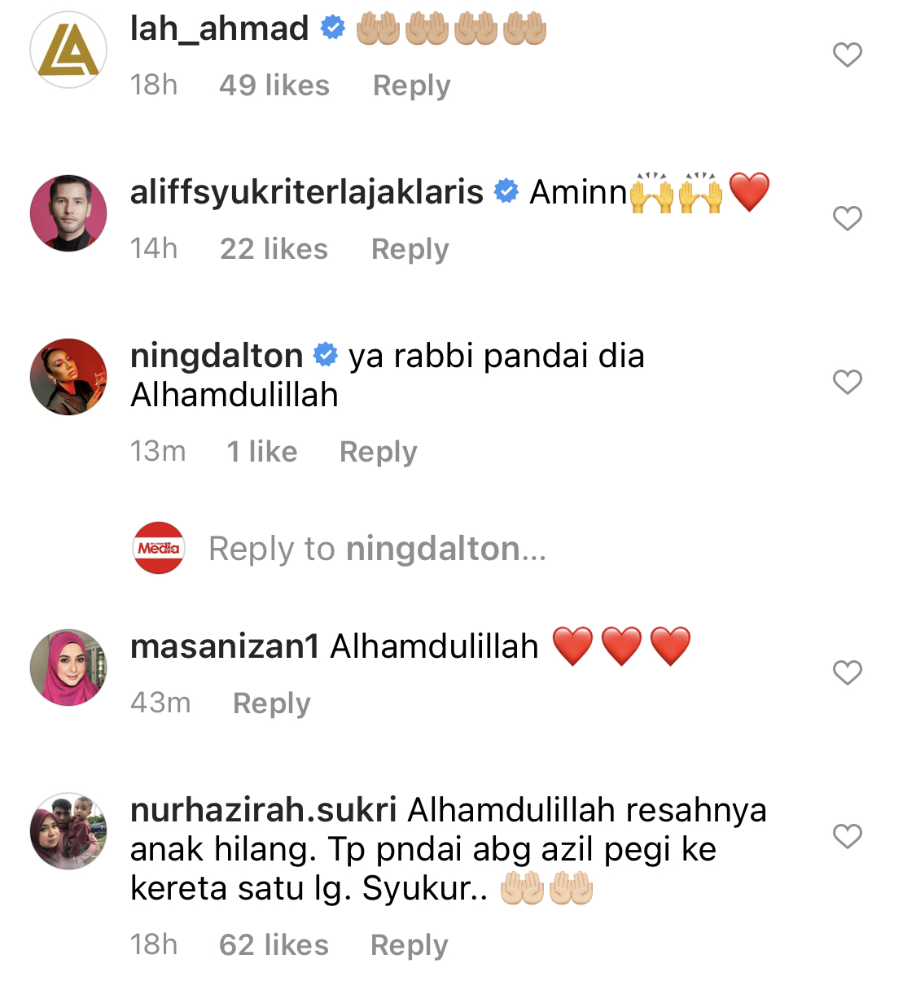Image resolution: width=916 pixels, height=981 pixels.
Task: View ningdalton's profile photo
Action: [x=68, y=377]
